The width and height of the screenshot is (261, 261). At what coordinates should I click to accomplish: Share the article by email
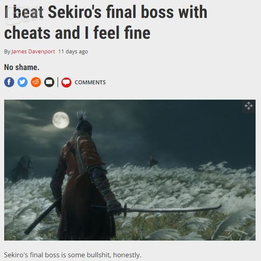(x=49, y=82)
